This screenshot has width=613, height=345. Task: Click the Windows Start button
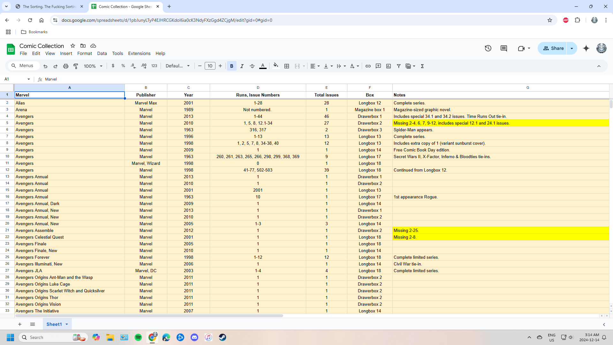11,337
